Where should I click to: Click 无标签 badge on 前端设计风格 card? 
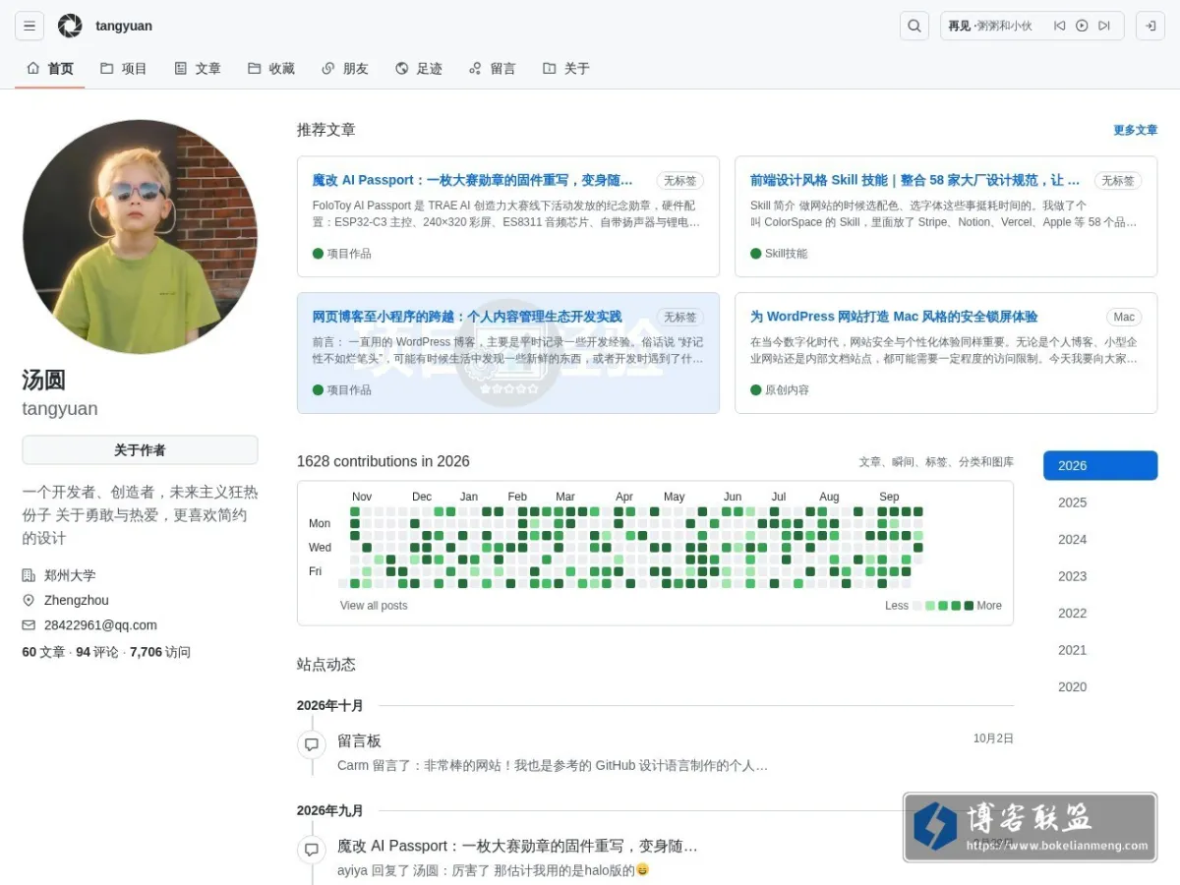point(1117,181)
